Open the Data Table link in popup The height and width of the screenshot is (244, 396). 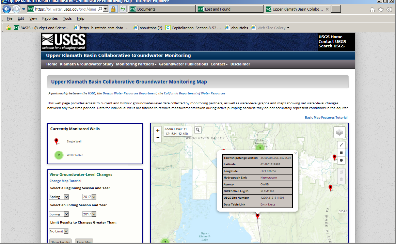(x=268, y=204)
